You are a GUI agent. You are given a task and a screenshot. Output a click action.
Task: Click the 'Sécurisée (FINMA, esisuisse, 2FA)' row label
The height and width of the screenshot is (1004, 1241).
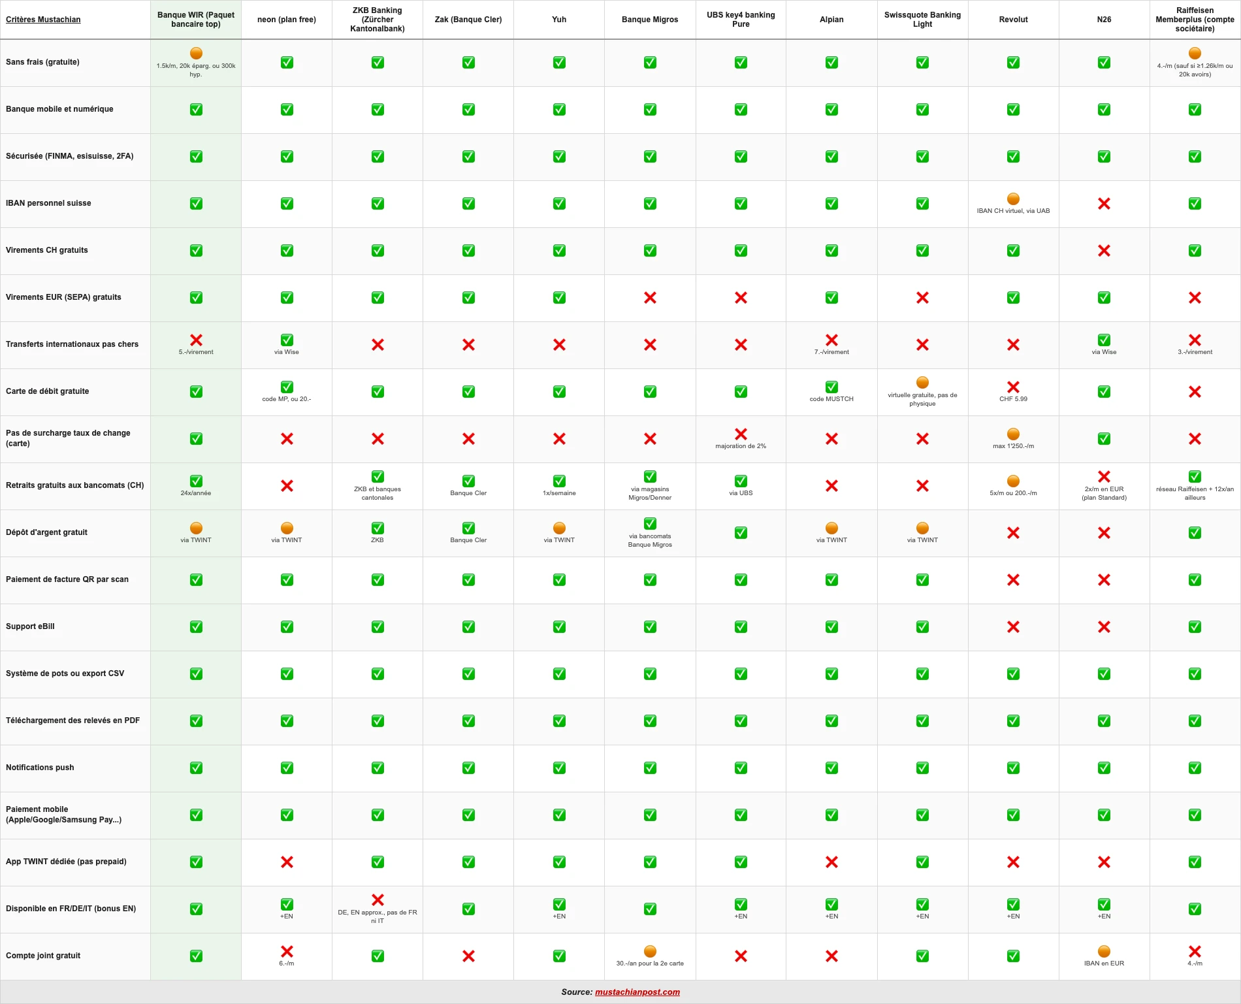click(x=69, y=156)
